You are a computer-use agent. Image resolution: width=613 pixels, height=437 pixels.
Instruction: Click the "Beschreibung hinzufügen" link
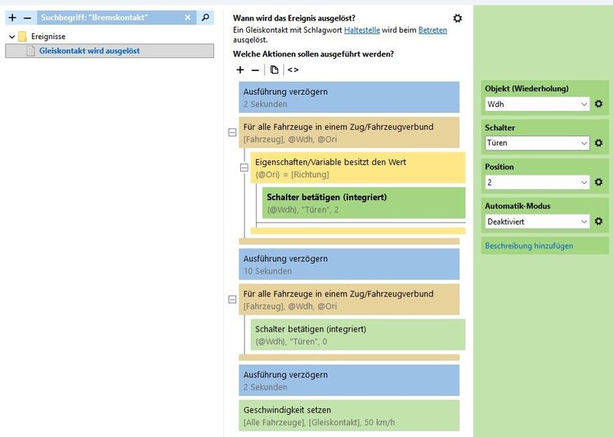click(x=529, y=245)
